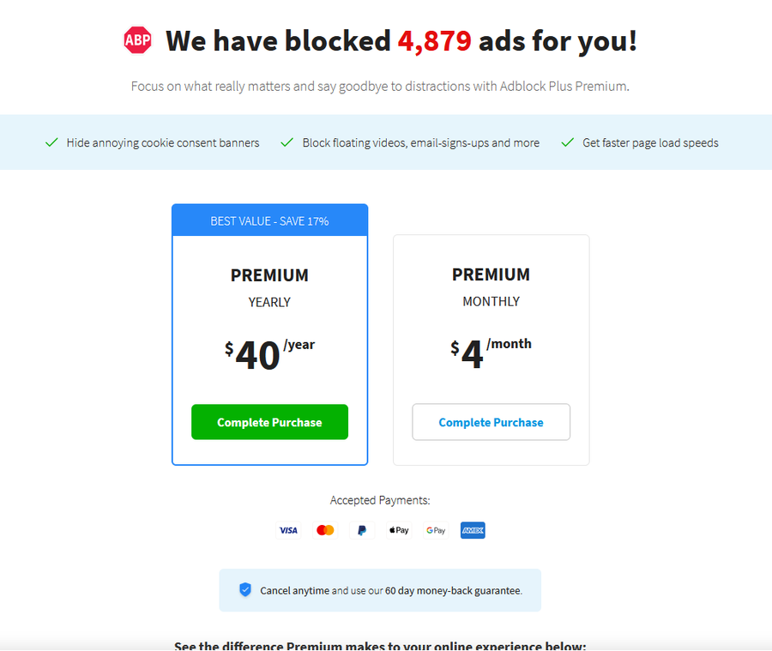This screenshot has width=772, height=651.
Task: Click the PayPal payment icon
Action: click(x=362, y=530)
